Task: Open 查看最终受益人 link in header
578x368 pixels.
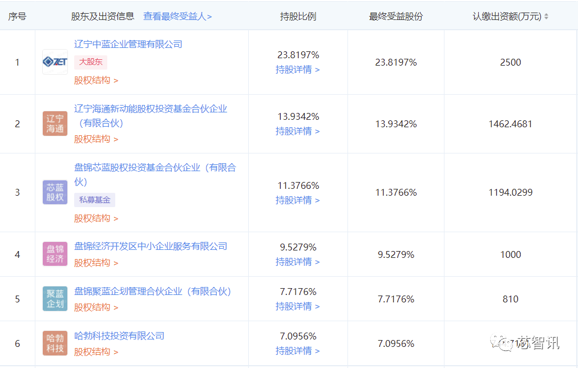Action: 177,17
